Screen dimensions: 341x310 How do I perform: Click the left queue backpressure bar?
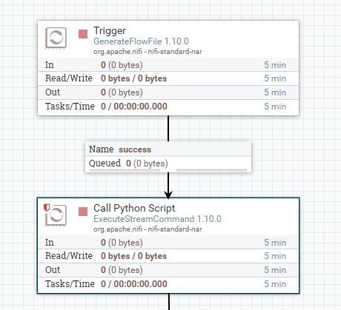125,170
